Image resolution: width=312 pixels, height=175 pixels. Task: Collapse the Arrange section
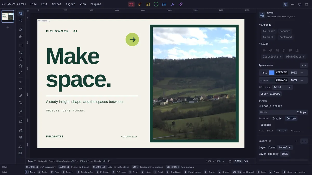[265, 25]
